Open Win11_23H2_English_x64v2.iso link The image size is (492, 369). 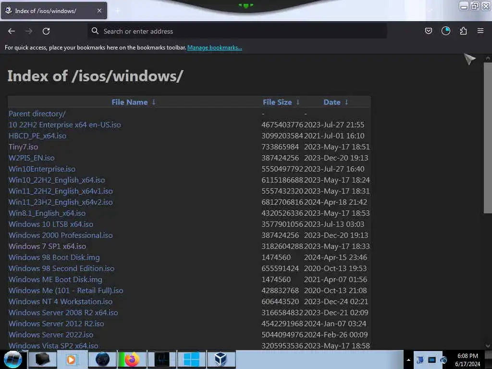pos(61,202)
